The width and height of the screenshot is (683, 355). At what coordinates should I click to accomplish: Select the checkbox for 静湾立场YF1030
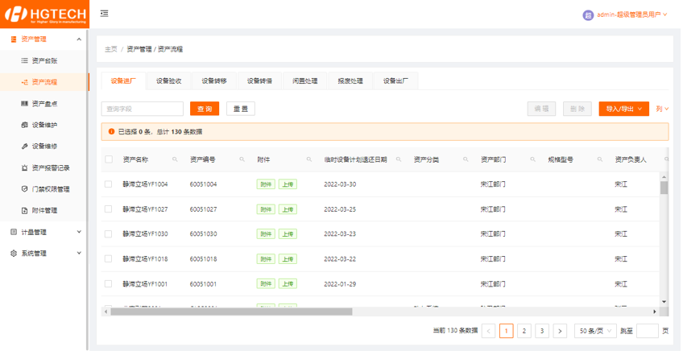point(109,234)
